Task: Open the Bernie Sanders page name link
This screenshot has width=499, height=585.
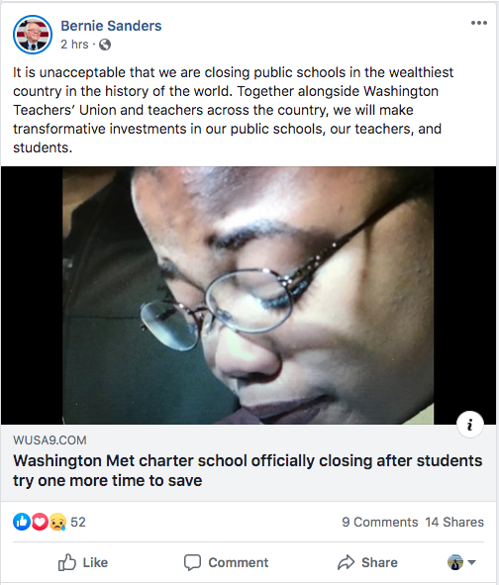Action: pos(111,26)
